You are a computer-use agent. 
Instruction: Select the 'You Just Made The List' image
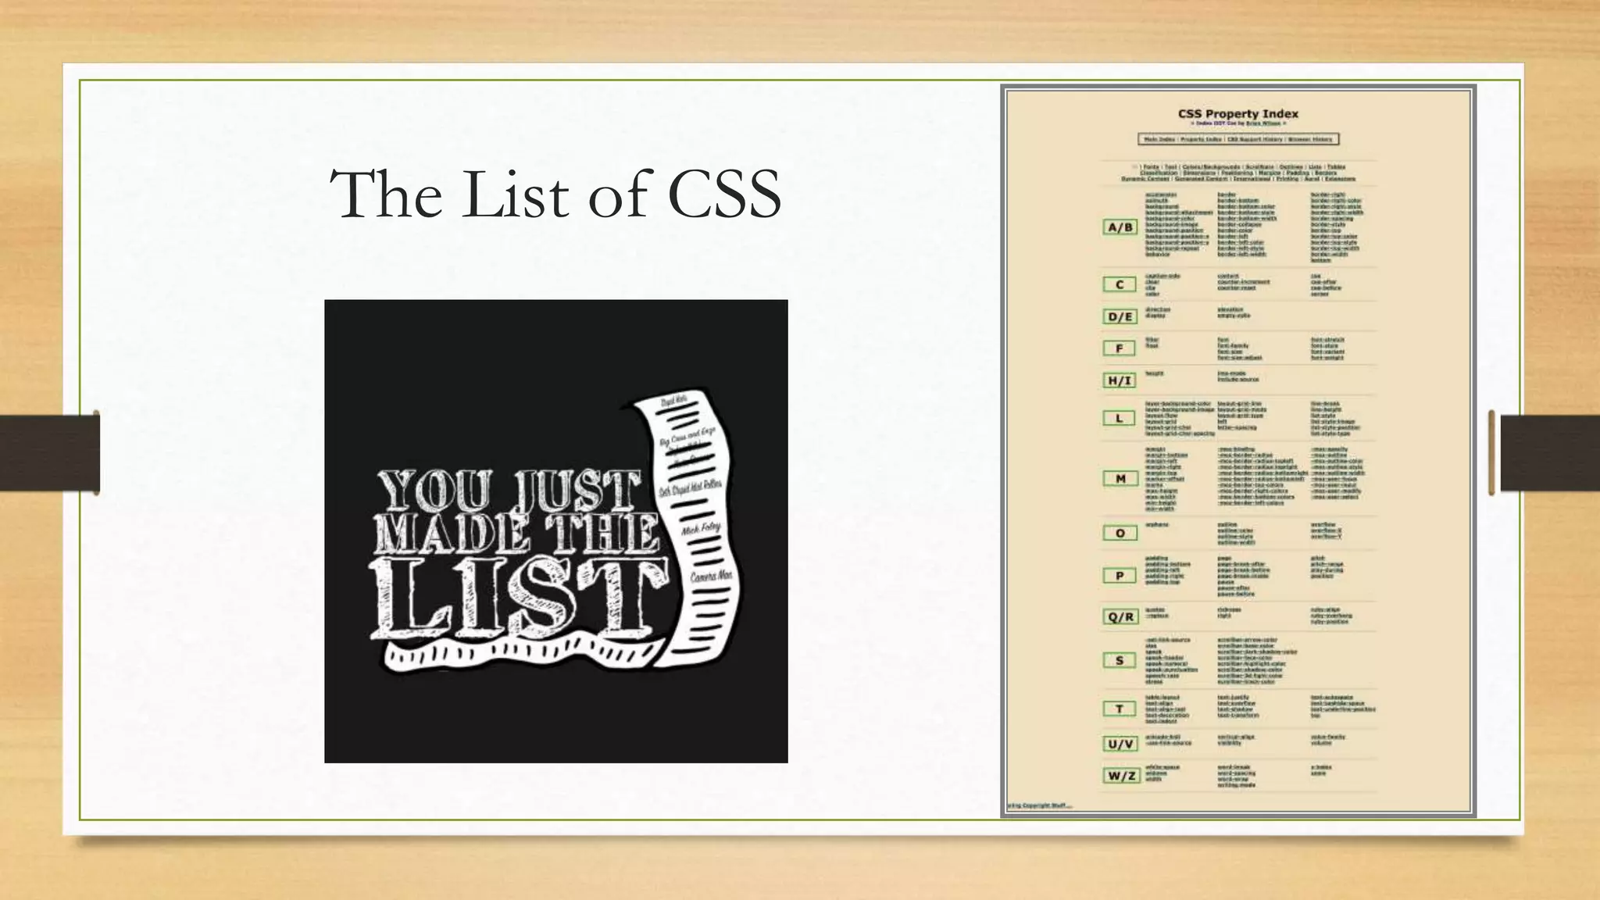click(555, 531)
